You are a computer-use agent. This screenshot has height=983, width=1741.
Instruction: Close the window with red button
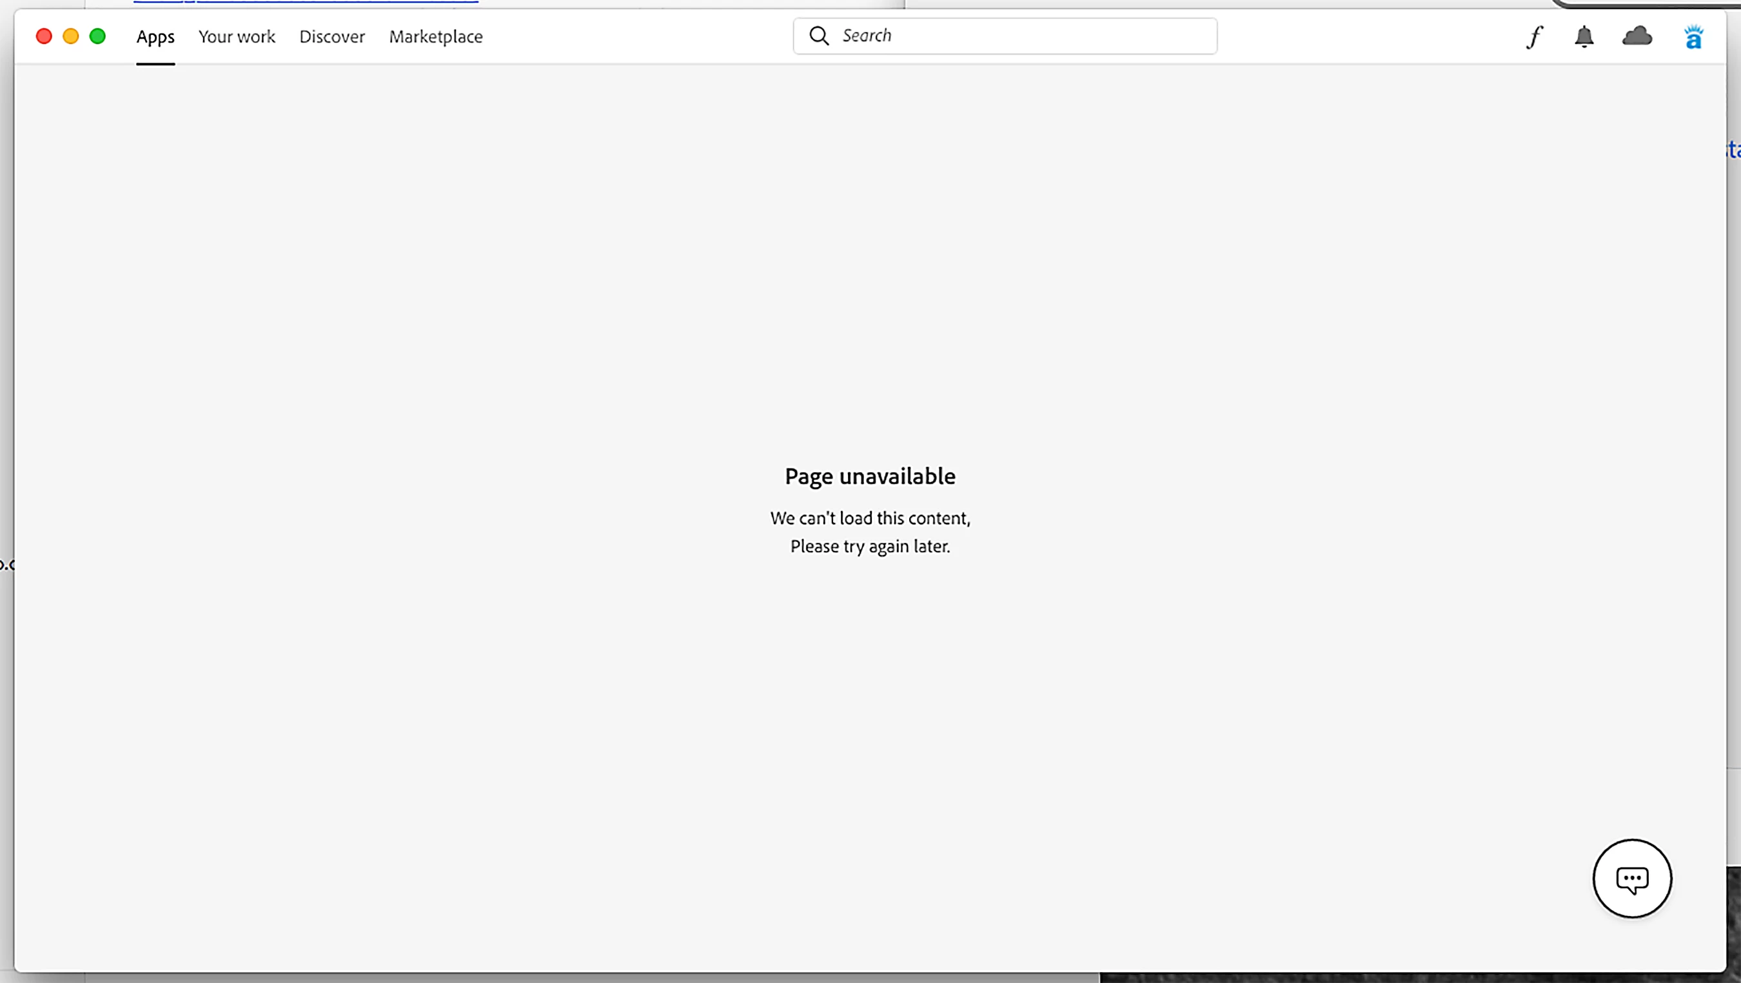point(44,36)
